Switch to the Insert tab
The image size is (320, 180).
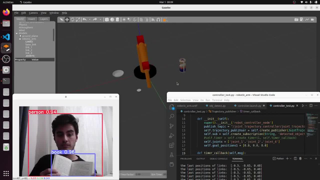point(31,19)
